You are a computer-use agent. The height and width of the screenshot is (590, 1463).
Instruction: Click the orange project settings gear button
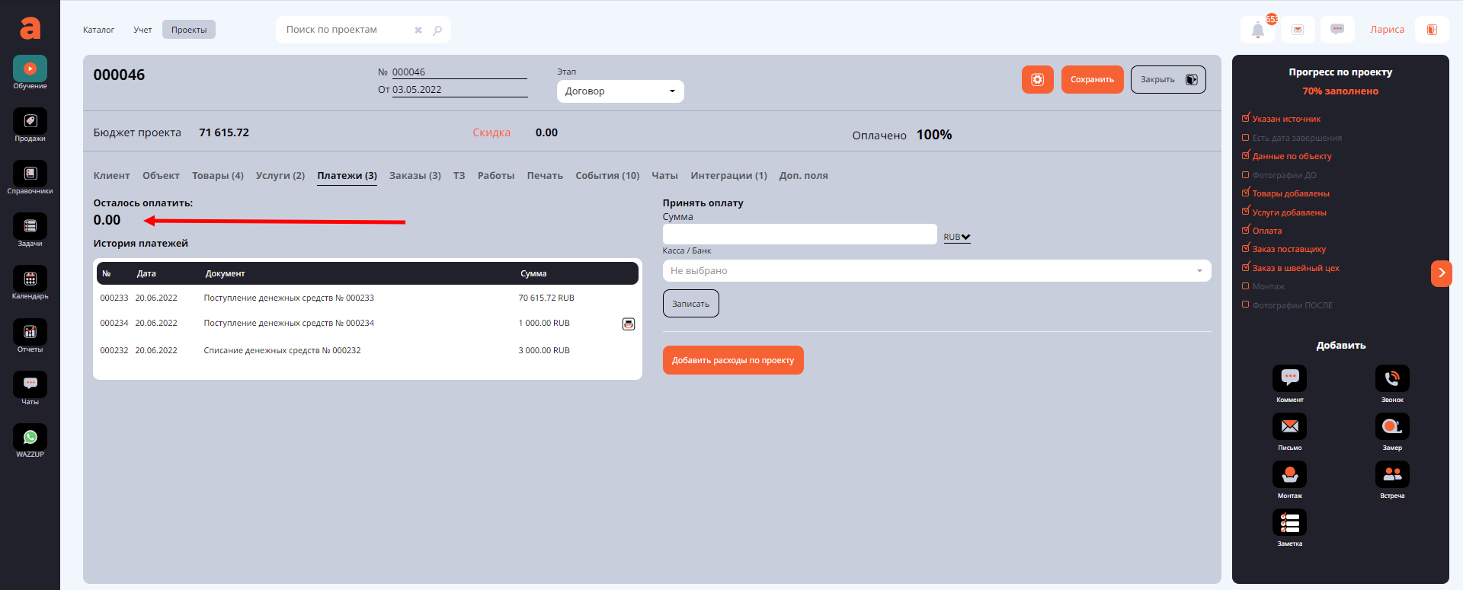coord(1037,80)
